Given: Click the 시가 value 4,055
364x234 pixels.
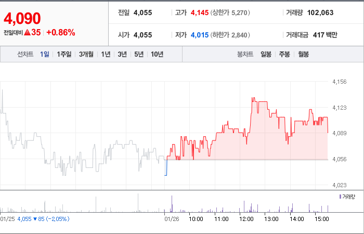Looking at the screenshot, I should [x=143, y=35].
